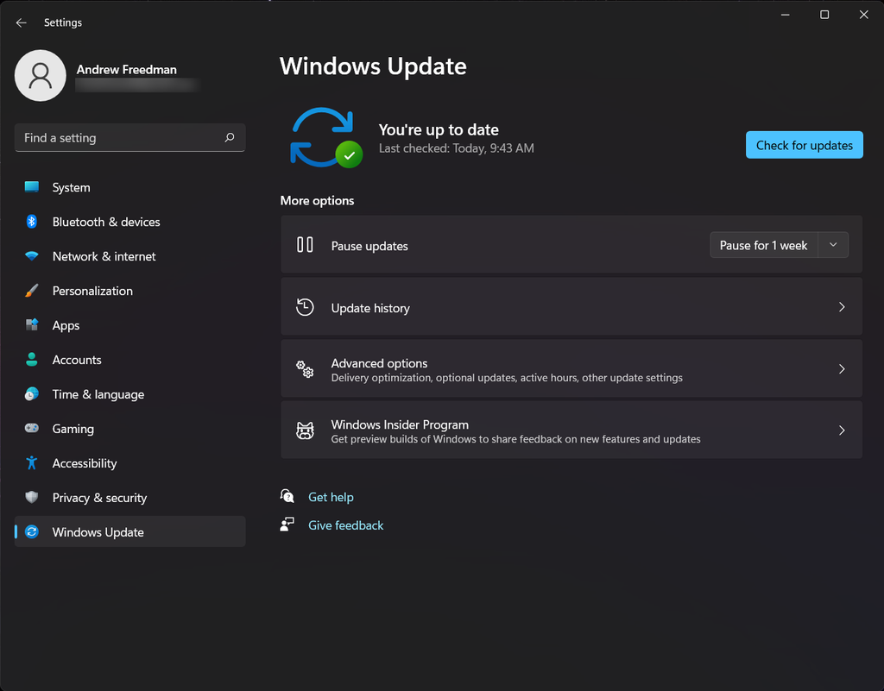Viewport: 884px width, 691px height.
Task: Expand Windows Insider Program chevron
Action: pos(841,430)
